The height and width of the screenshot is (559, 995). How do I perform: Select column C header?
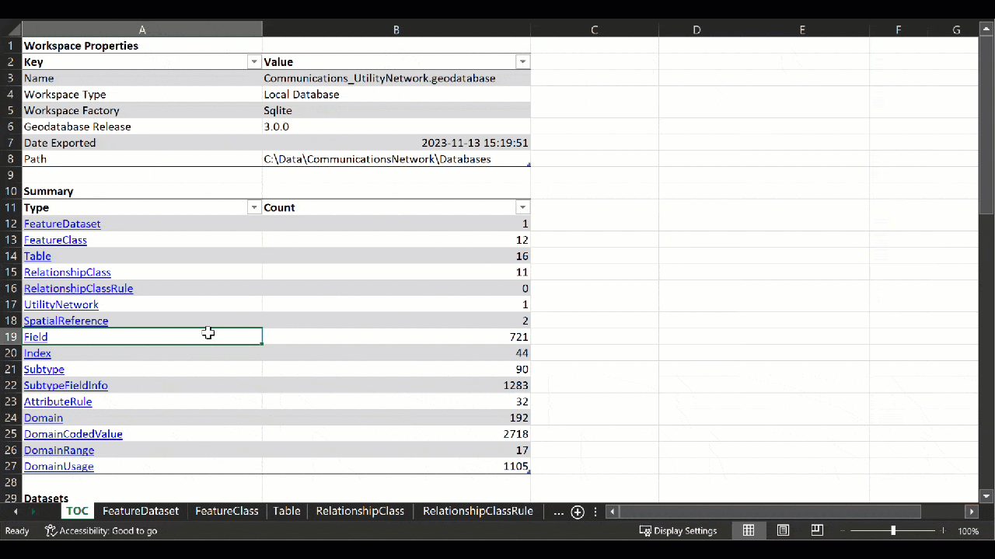coord(595,30)
